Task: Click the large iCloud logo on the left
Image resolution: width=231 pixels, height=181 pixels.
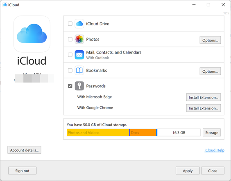Action: (32, 34)
